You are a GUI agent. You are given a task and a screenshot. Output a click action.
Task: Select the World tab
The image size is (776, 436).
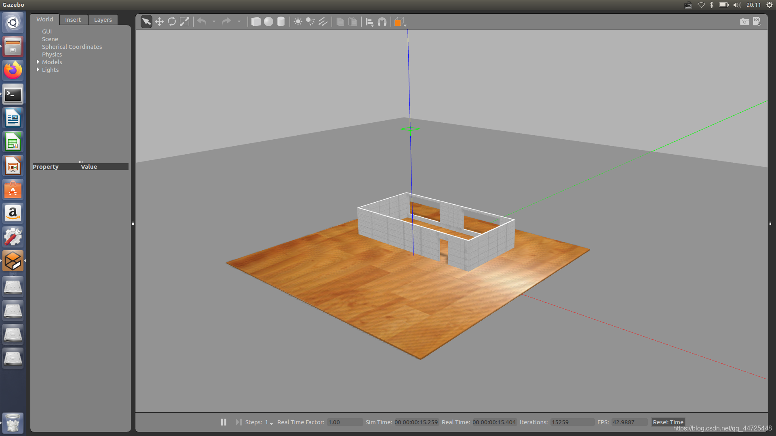[x=45, y=20]
